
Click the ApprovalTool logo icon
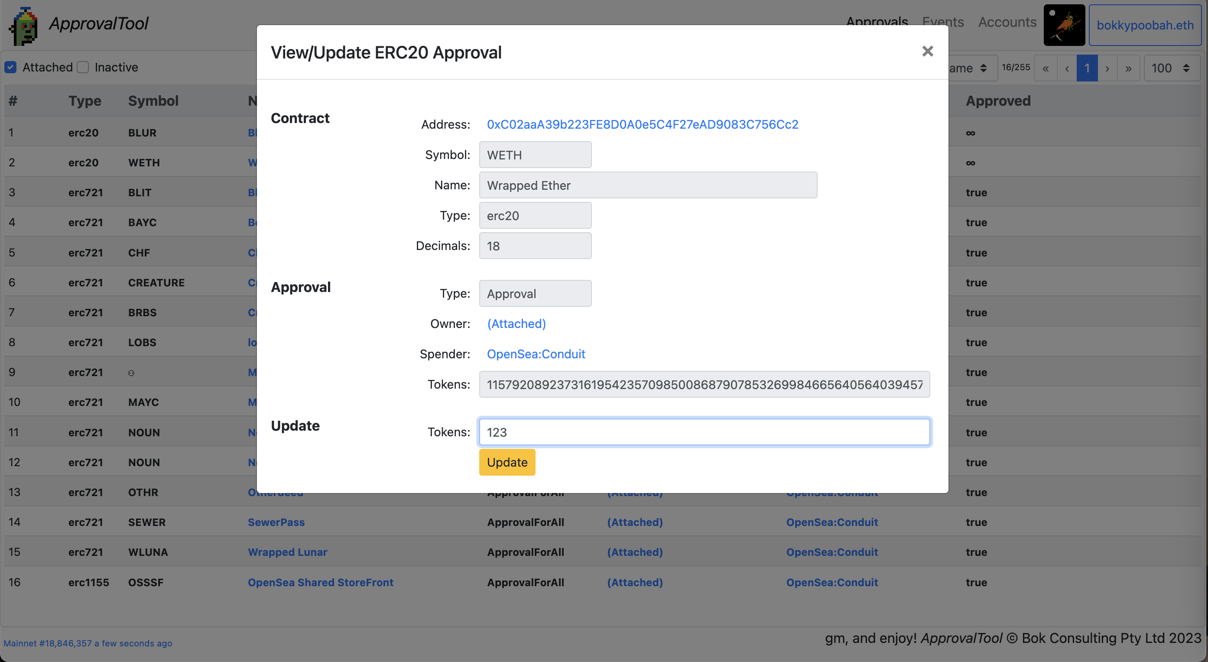point(23,26)
